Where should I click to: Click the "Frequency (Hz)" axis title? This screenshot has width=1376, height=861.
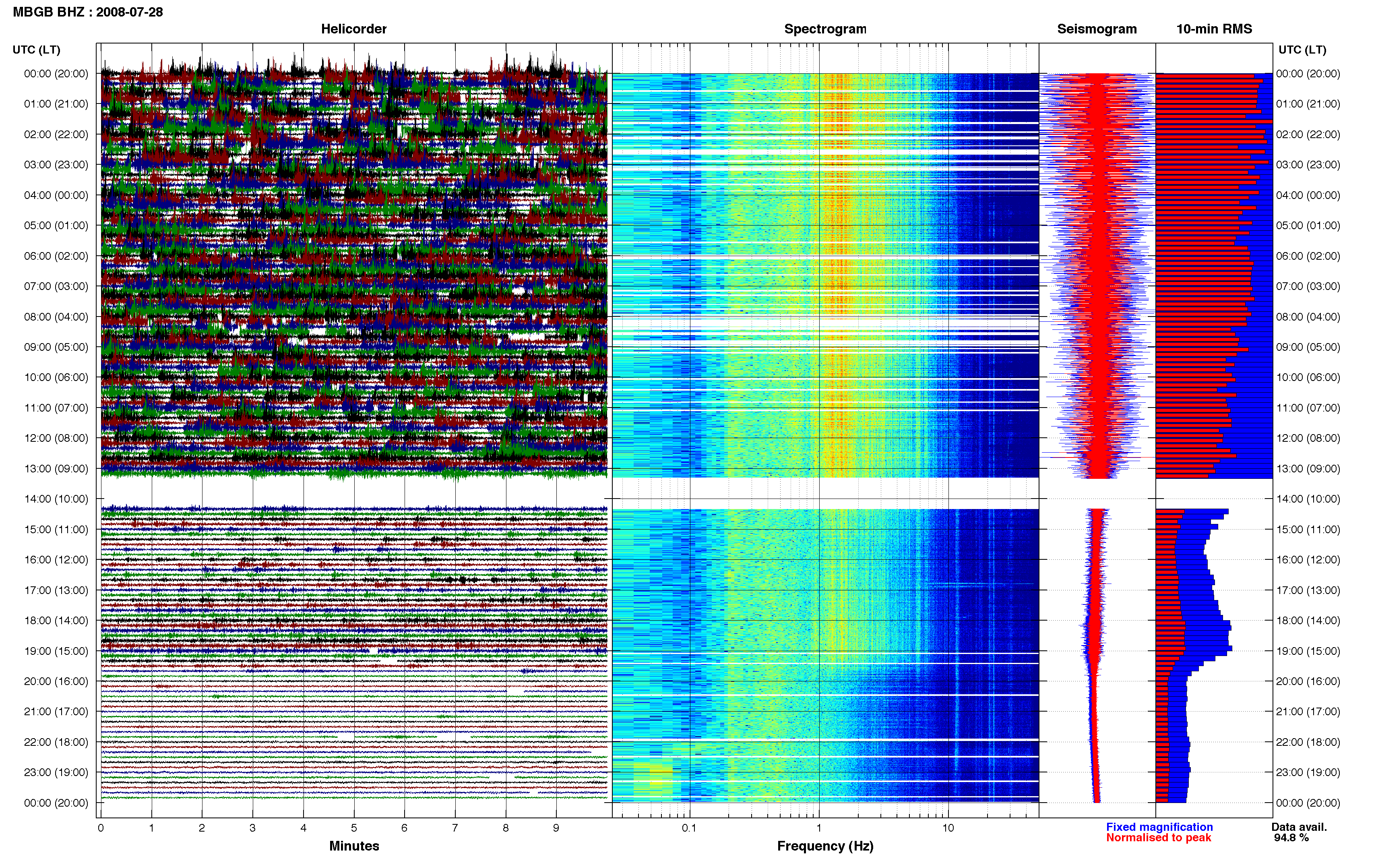click(x=825, y=846)
